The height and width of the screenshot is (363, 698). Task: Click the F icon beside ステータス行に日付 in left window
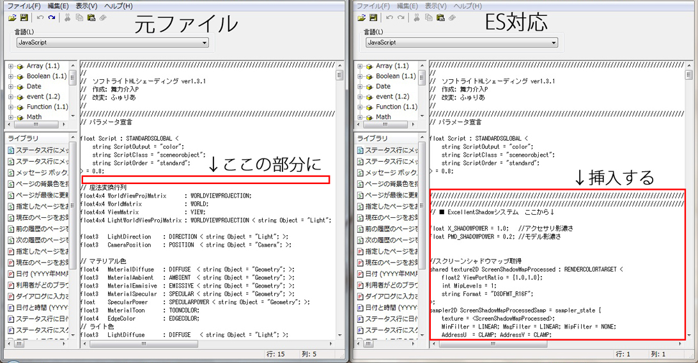(11, 319)
